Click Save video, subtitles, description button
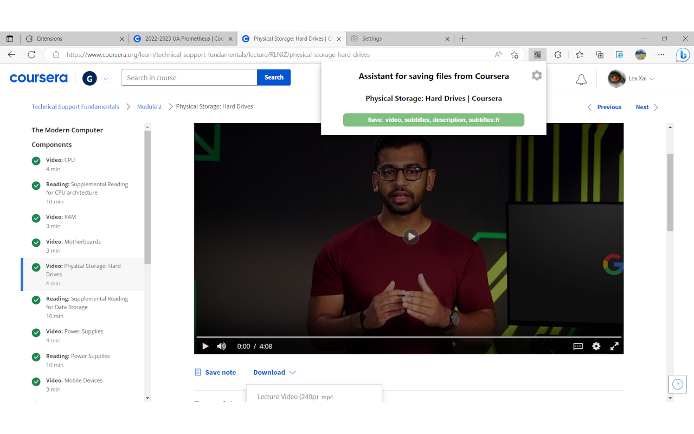This screenshot has height=434, width=694. pos(434,120)
